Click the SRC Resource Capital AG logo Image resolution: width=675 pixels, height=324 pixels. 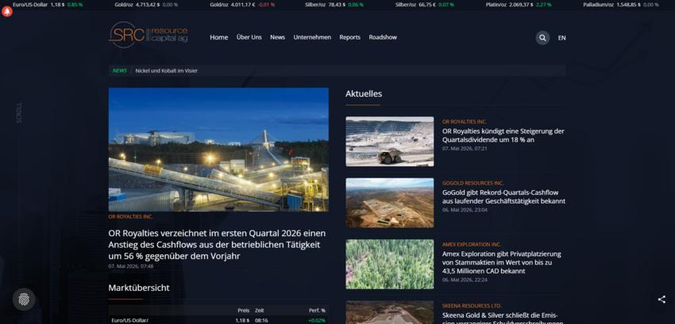coord(148,34)
